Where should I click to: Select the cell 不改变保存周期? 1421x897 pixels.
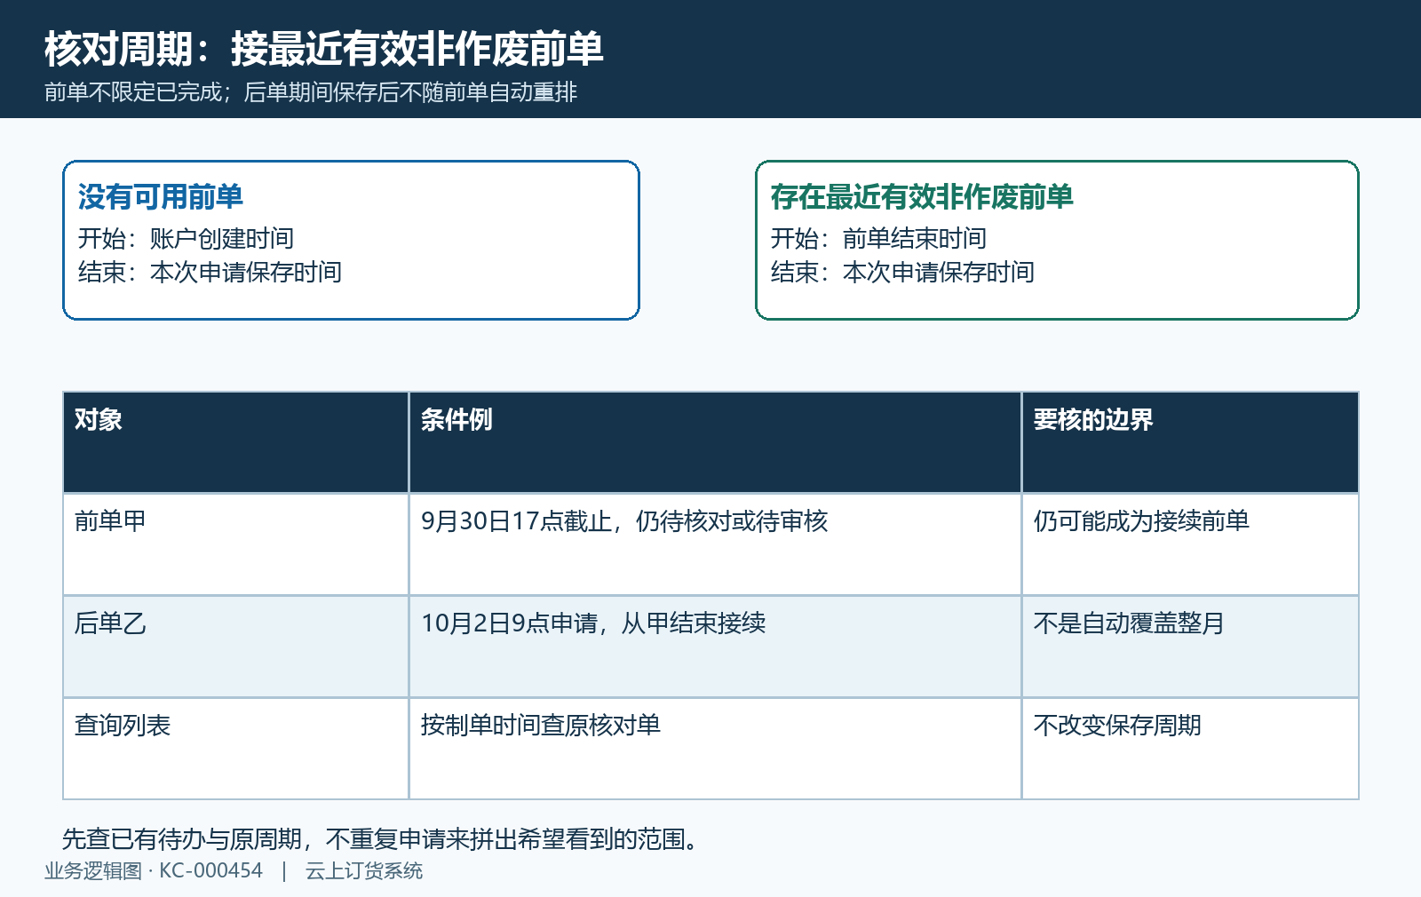click(1190, 749)
